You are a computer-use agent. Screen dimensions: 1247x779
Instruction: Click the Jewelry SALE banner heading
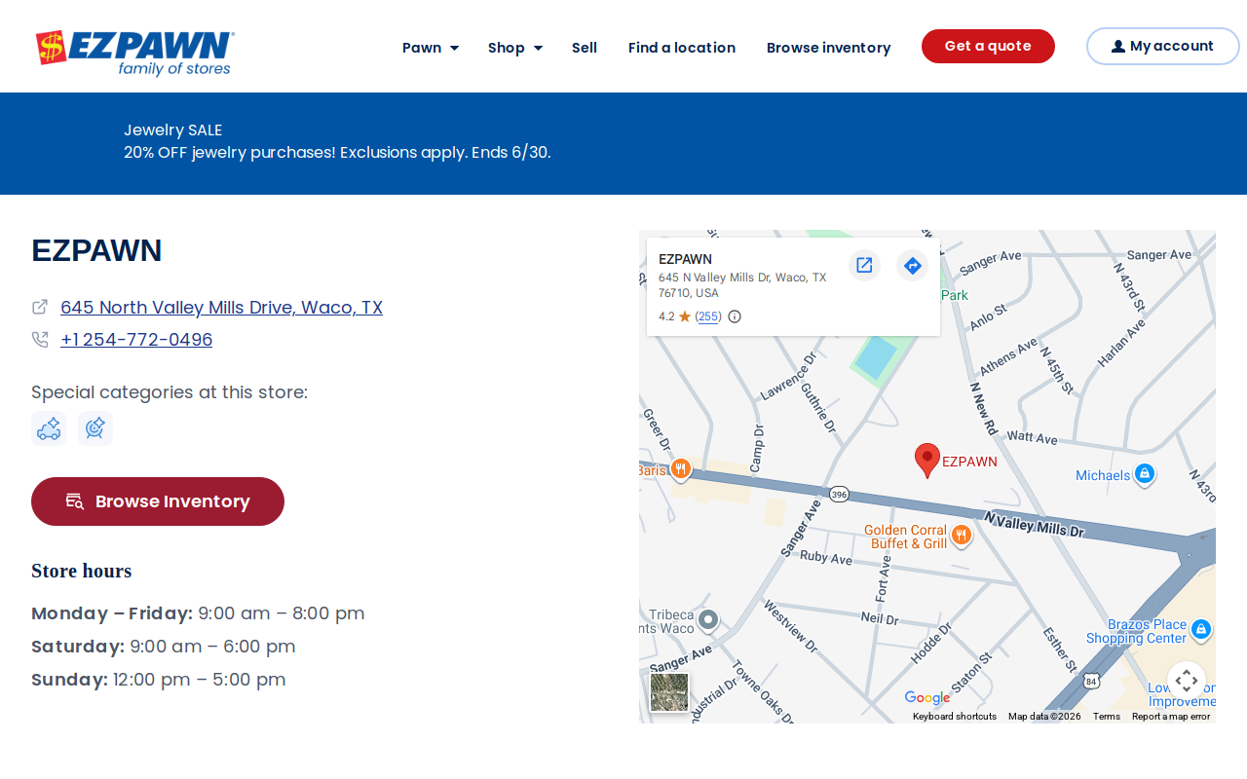[x=173, y=130]
